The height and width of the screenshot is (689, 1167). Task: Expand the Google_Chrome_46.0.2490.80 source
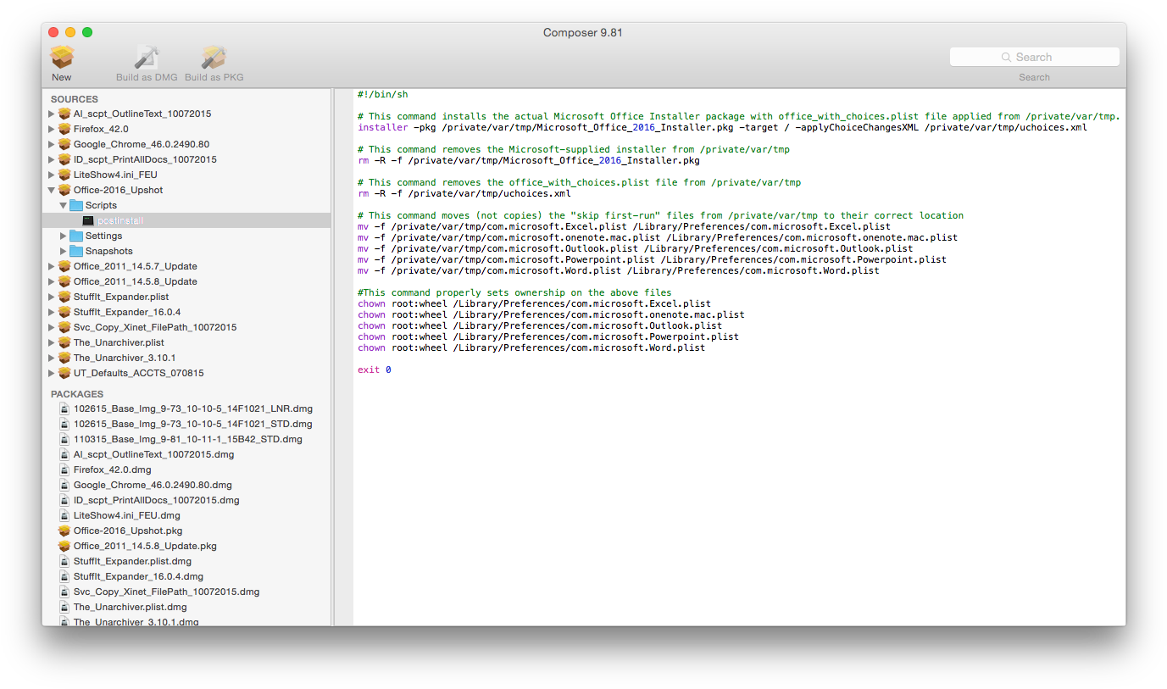point(51,144)
